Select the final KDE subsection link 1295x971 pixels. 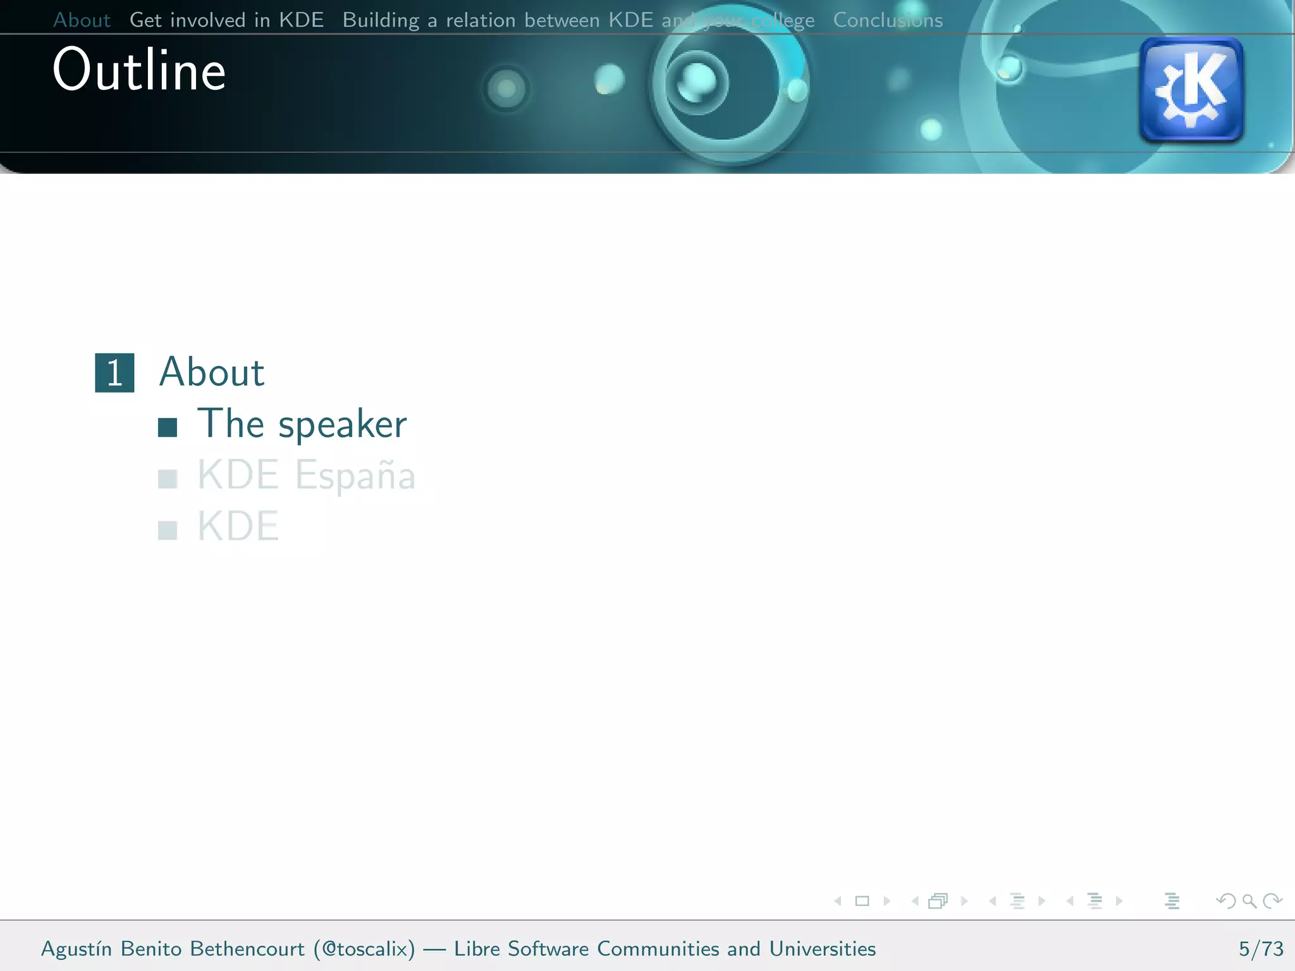[238, 526]
